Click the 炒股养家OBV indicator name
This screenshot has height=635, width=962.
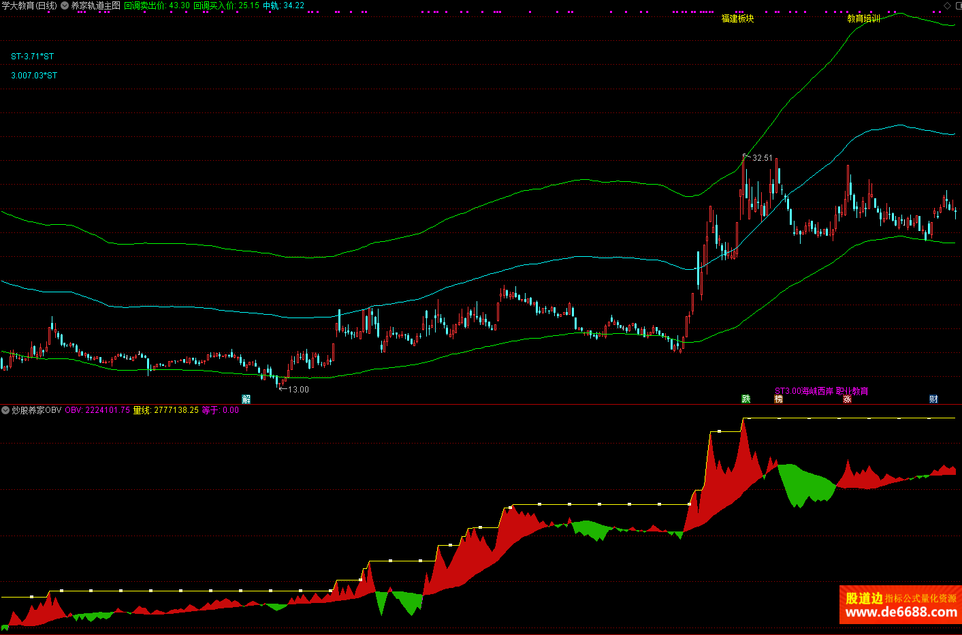coord(37,410)
